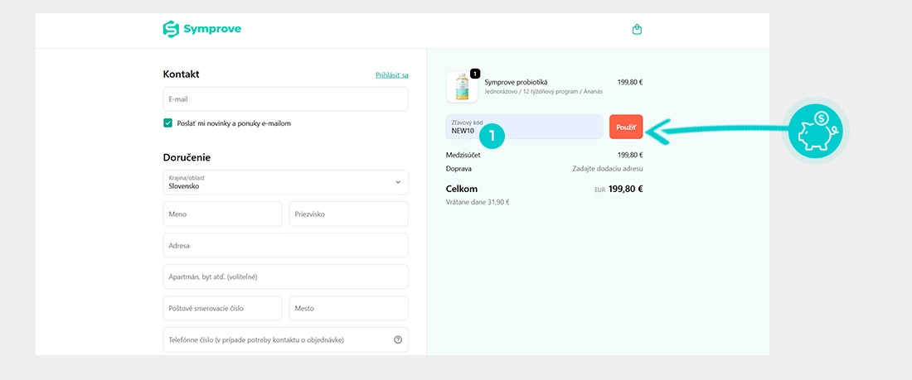Click the Mesto city field

[x=349, y=308]
